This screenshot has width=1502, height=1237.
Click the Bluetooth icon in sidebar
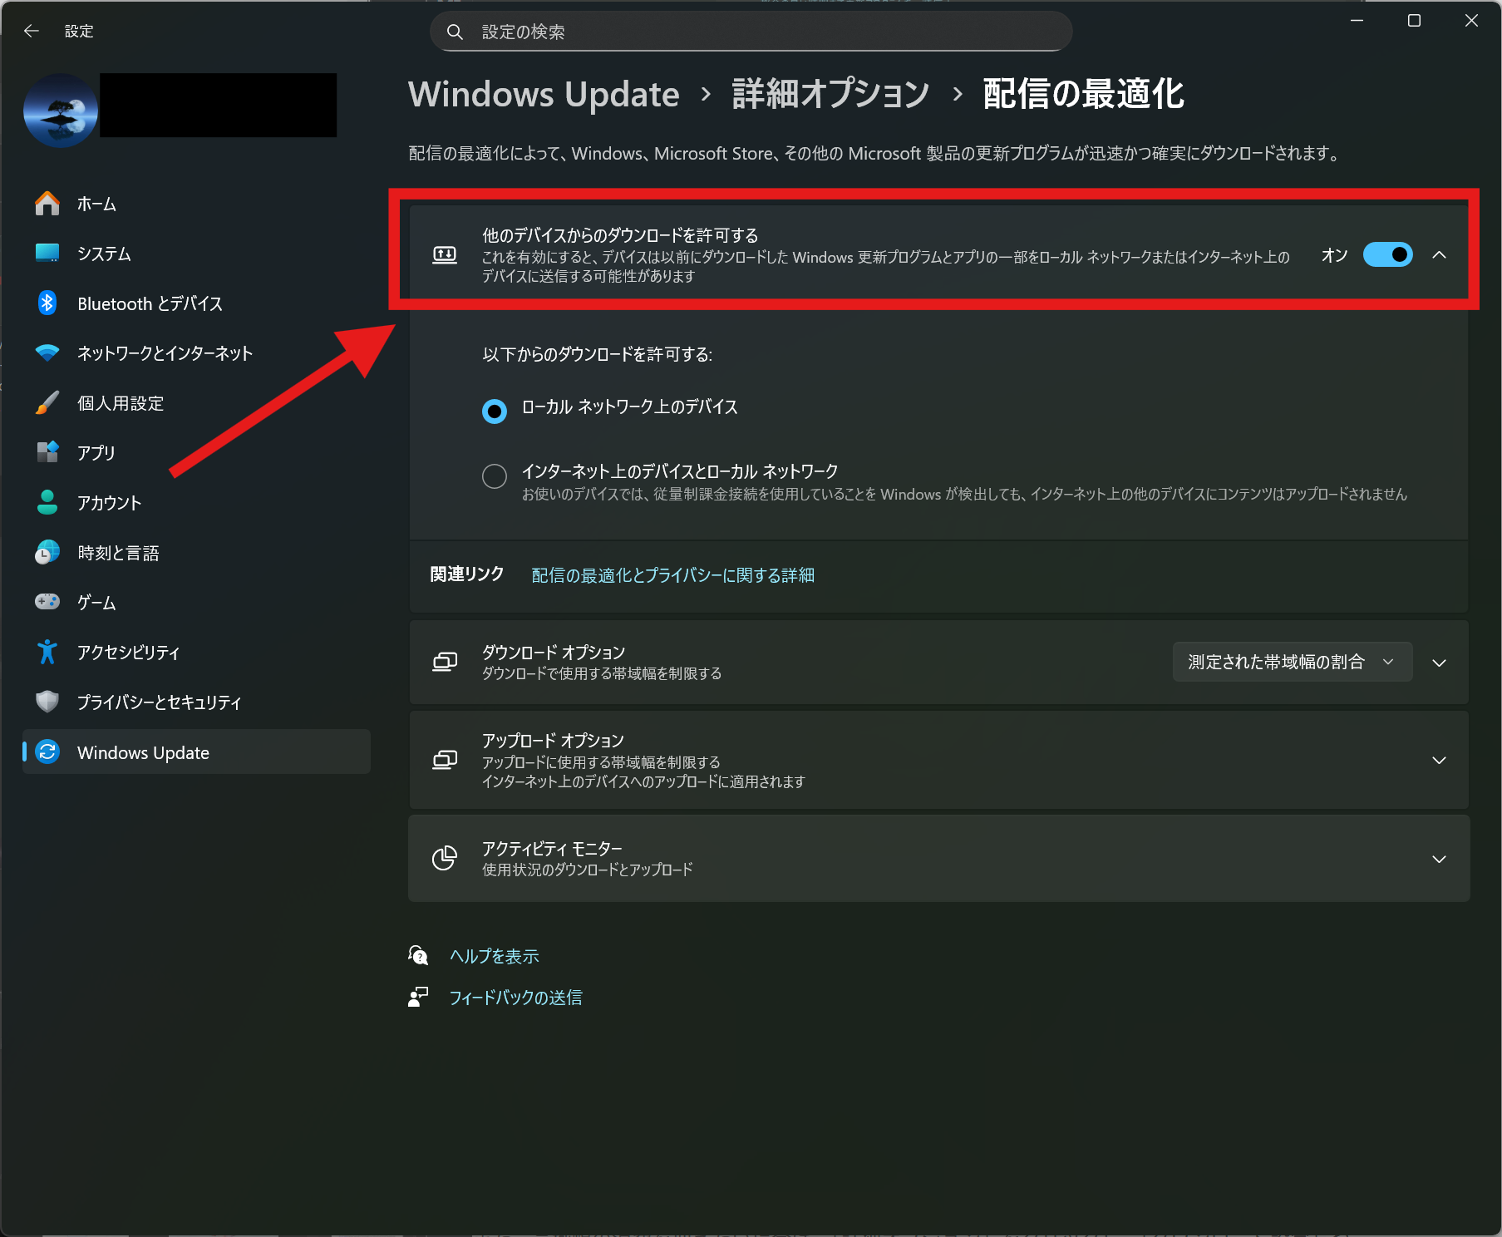47,303
